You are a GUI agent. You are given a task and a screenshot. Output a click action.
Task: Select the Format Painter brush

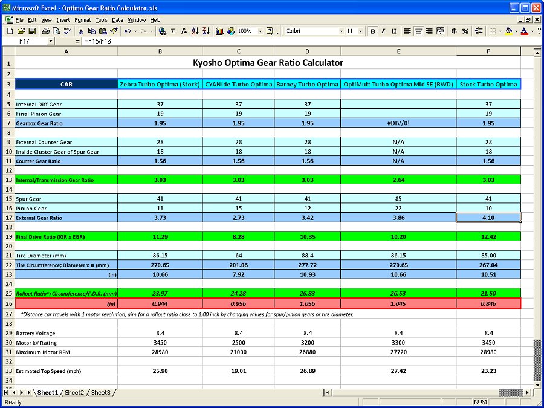pyautogui.click(x=114, y=31)
